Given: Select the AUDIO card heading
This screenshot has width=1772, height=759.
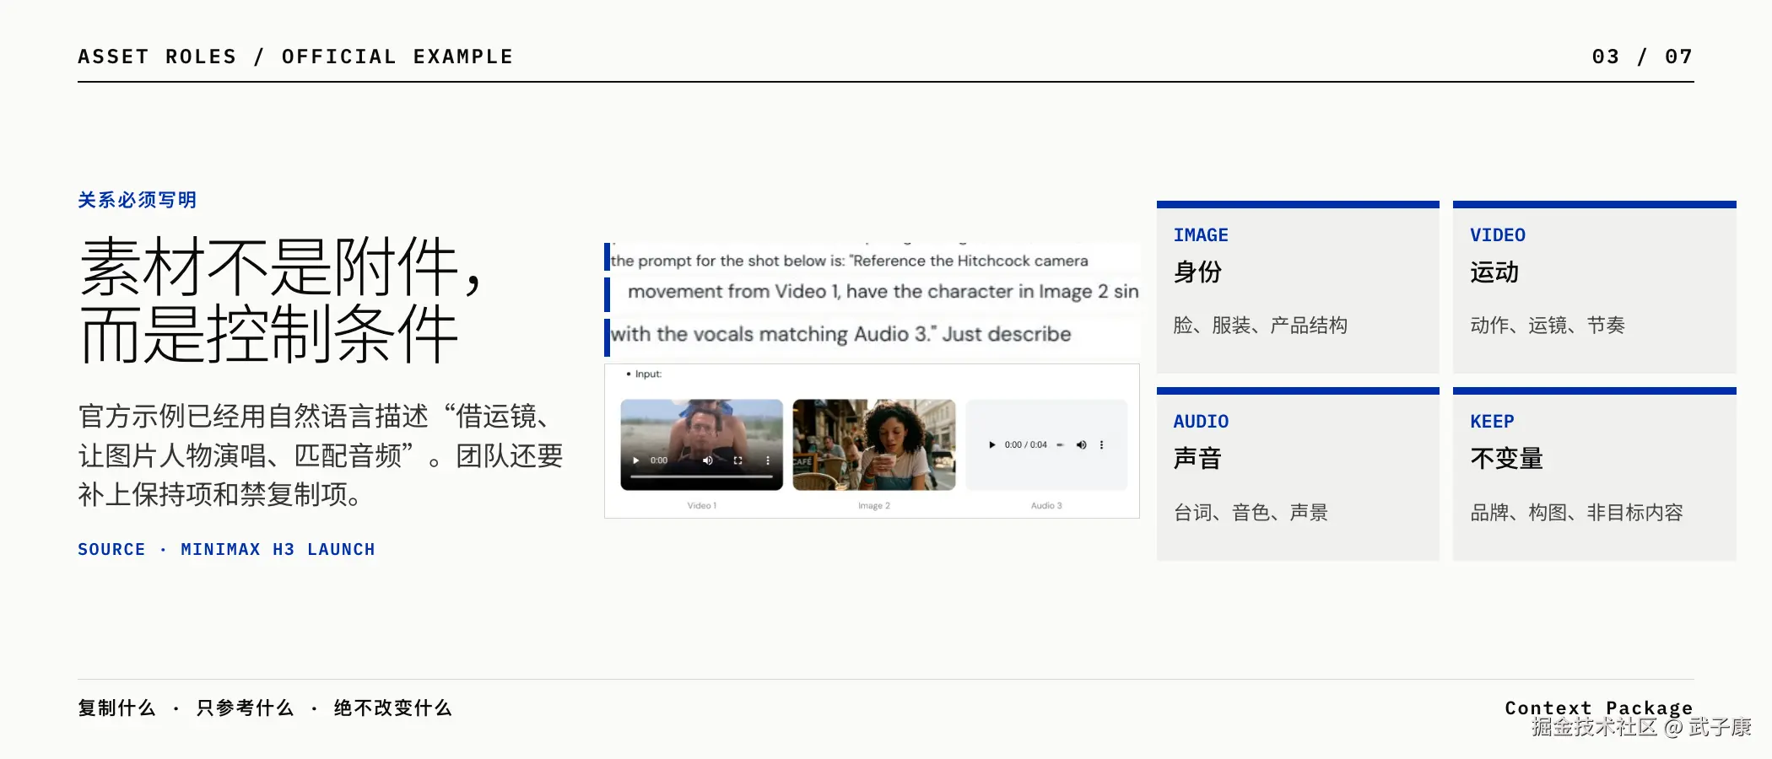Looking at the screenshot, I should point(1201,422).
